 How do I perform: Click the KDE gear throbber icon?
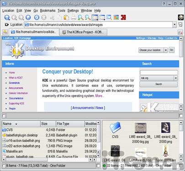coord(181,17)
